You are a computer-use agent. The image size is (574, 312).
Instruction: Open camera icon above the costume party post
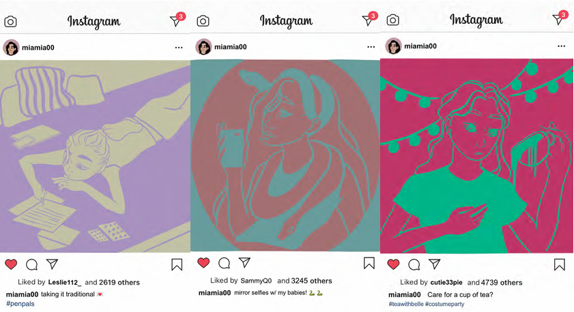pyautogui.click(x=393, y=20)
